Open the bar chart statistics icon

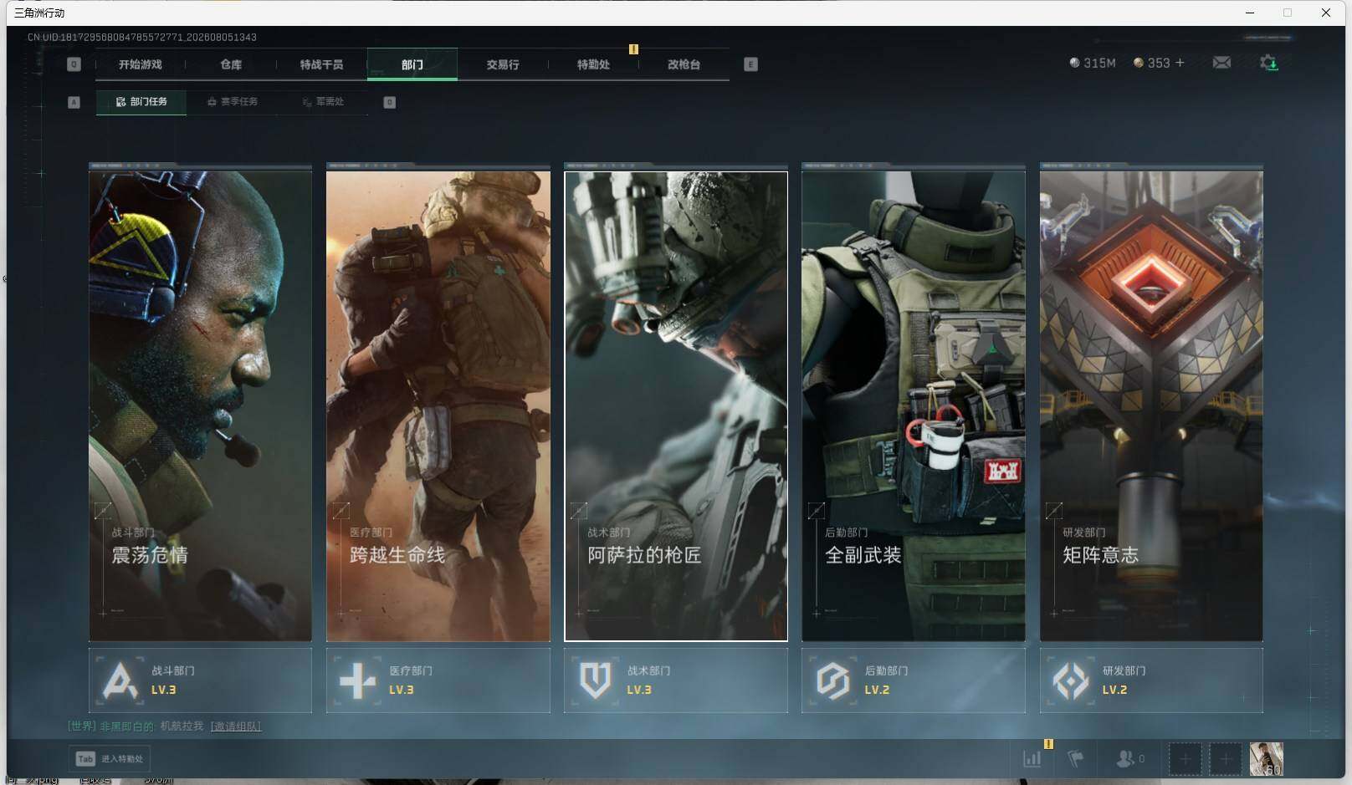pyautogui.click(x=1032, y=759)
